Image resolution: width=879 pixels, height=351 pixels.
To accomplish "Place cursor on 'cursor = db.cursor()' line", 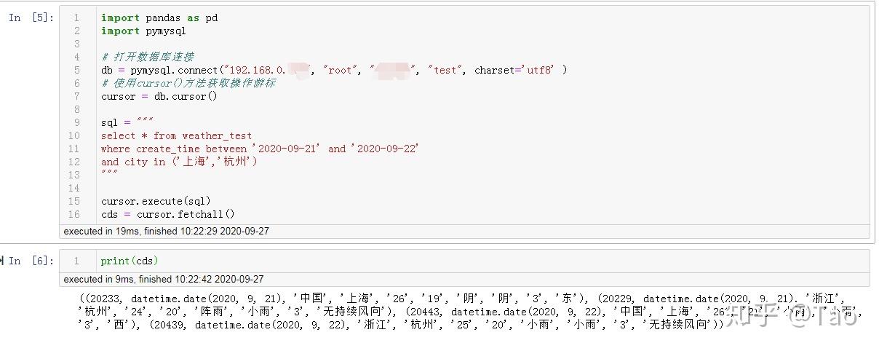I will [x=159, y=96].
